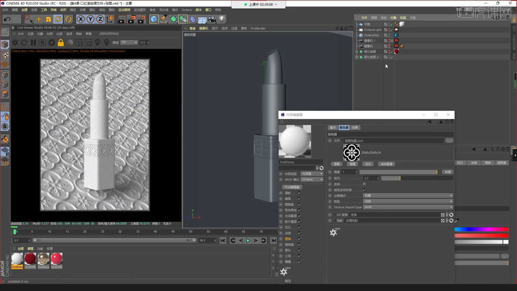Toggle the yellow lock resolution icon
Screen dimensions: 517x291
coord(61,43)
